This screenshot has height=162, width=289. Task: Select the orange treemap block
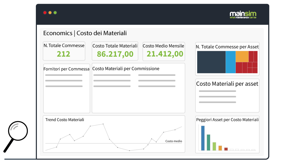coord(242,56)
